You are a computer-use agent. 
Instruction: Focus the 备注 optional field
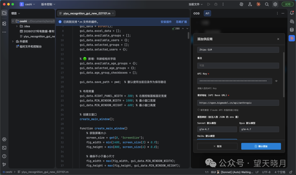(238, 66)
